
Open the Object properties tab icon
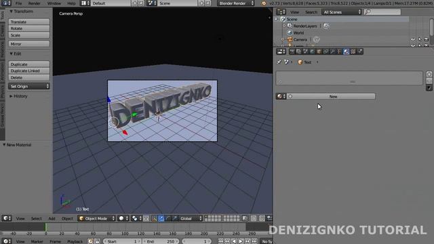tap(319, 52)
